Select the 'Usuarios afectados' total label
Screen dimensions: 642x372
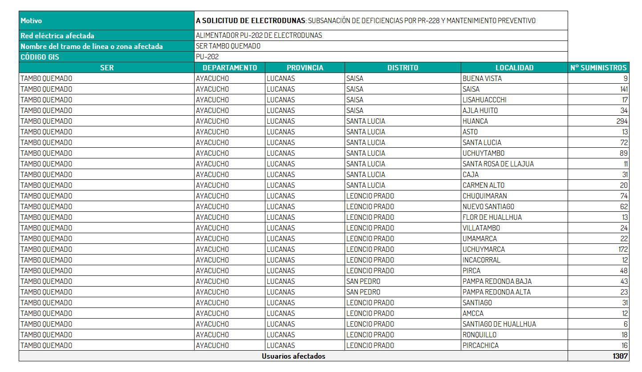coord(293,356)
